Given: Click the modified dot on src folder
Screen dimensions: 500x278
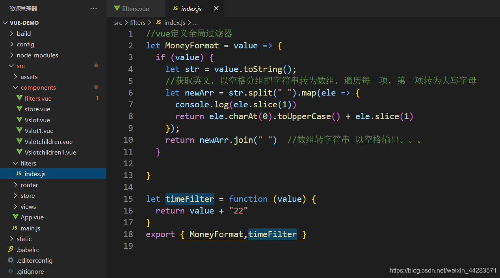Looking at the screenshot, I should tap(96, 66).
